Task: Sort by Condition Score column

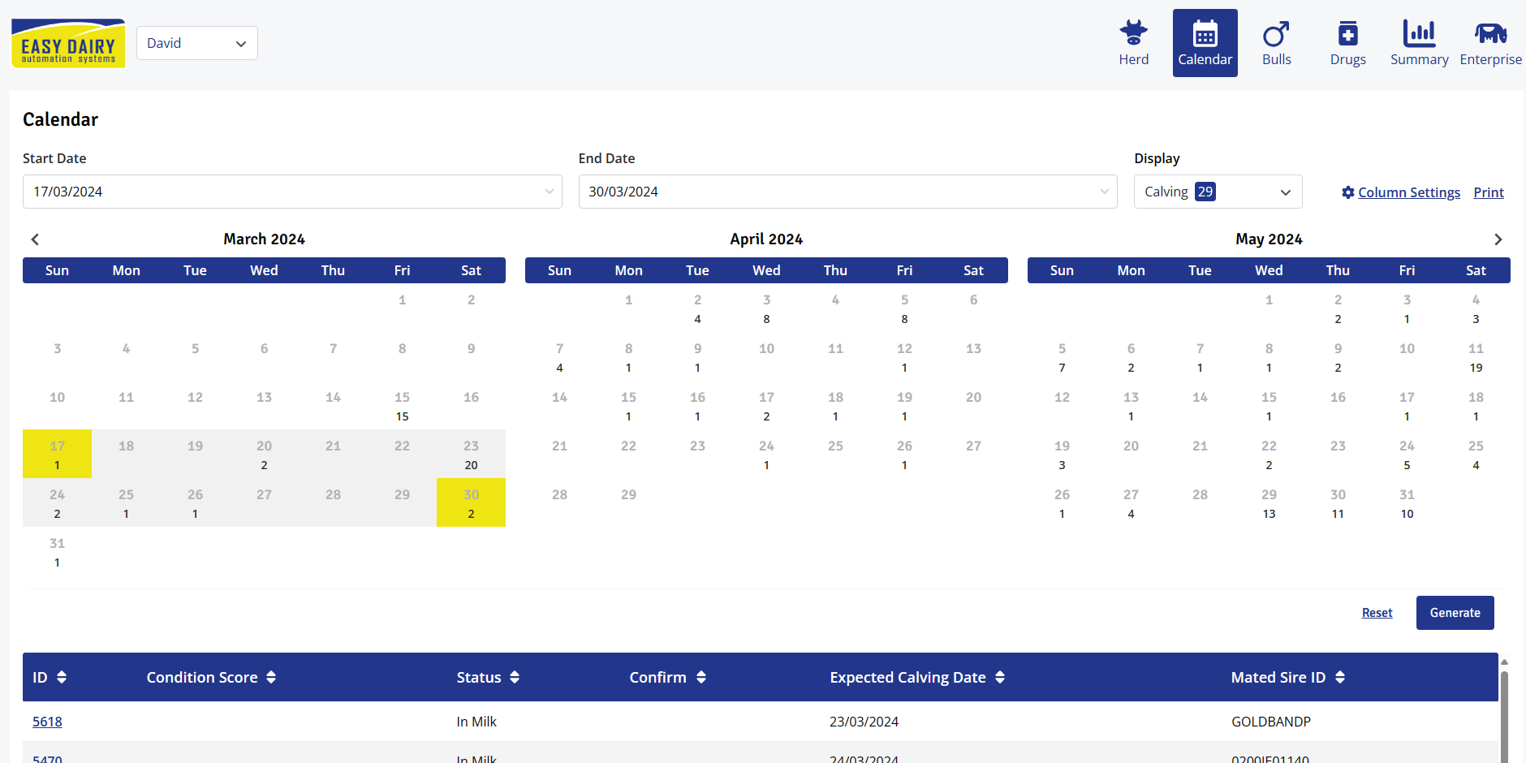Action: [x=271, y=678]
